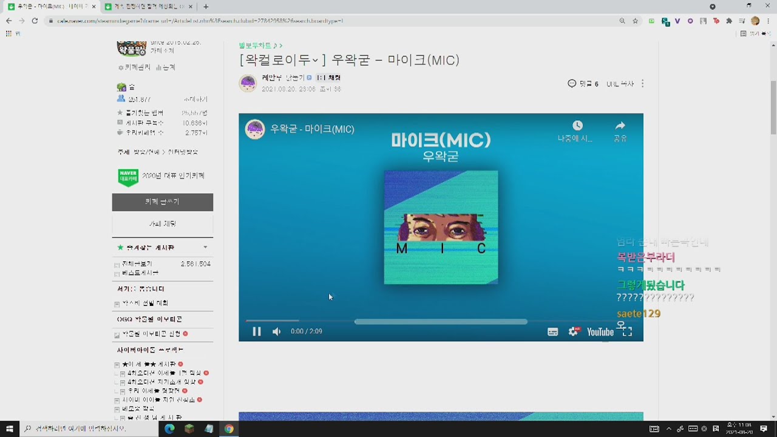Open a new browser tab

[x=206, y=7]
